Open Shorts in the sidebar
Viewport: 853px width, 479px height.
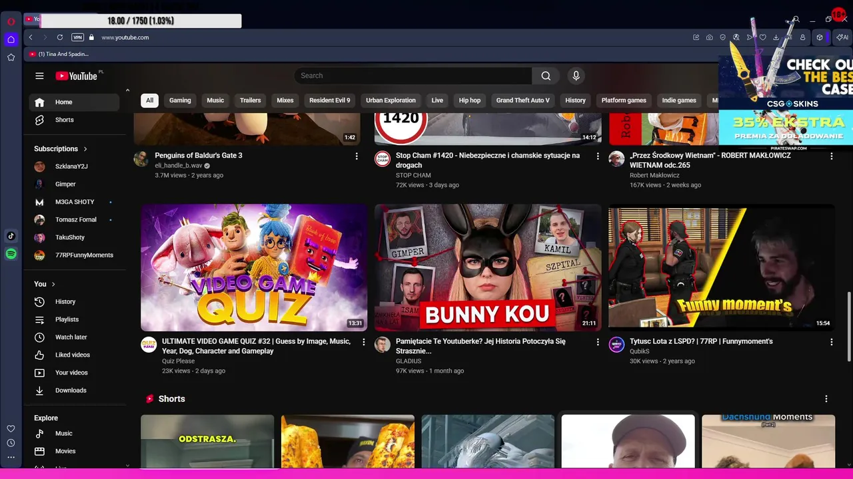74,120
